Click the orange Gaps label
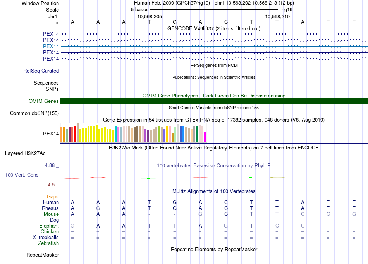368x264 pixels. 53,197
